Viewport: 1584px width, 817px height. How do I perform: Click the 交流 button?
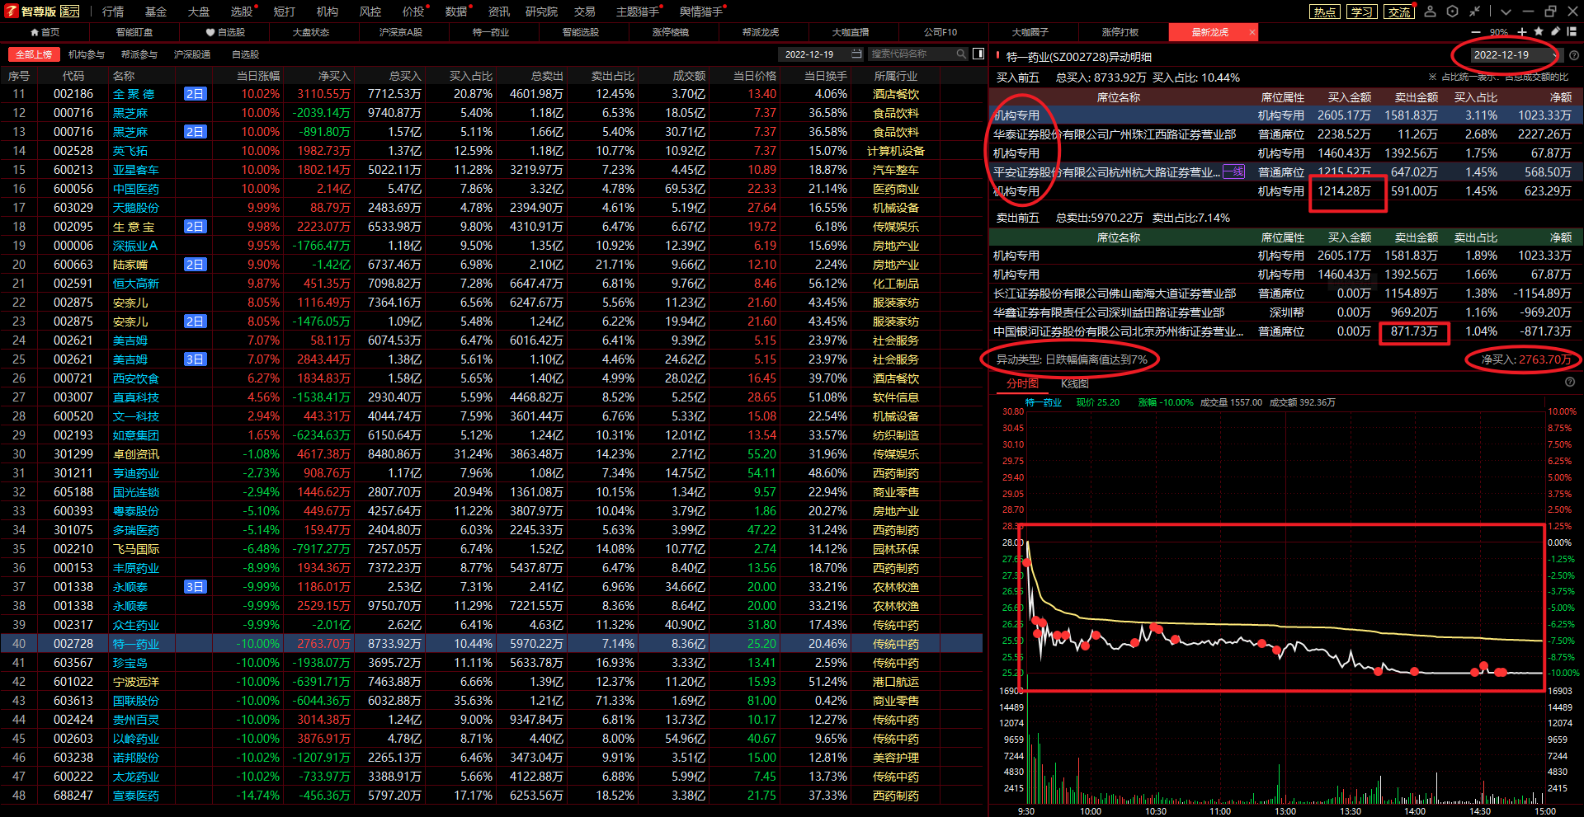coord(1399,12)
